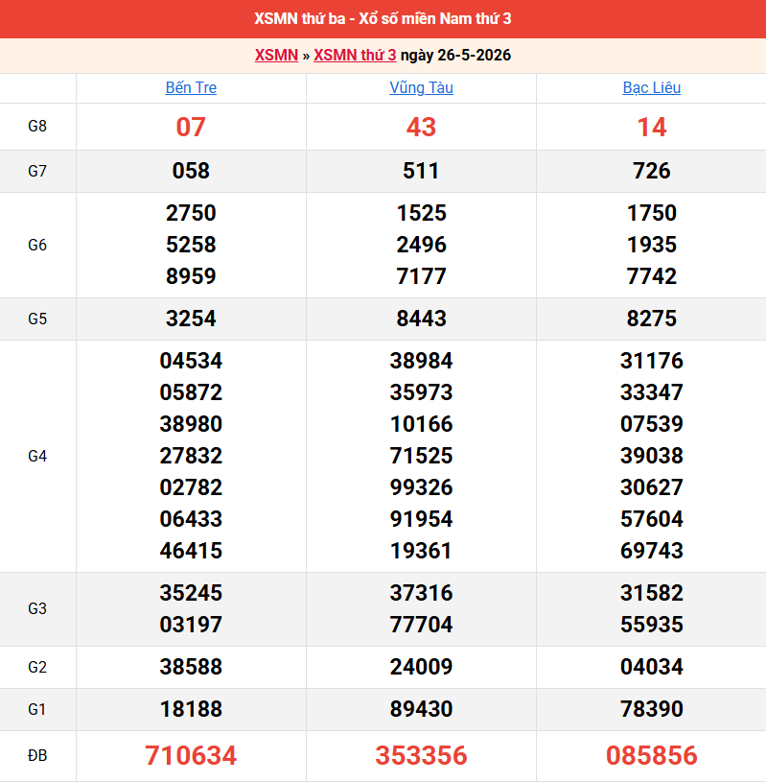
Task: Click Bạc Liêu G6 number 1935
Action: [651, 245]
